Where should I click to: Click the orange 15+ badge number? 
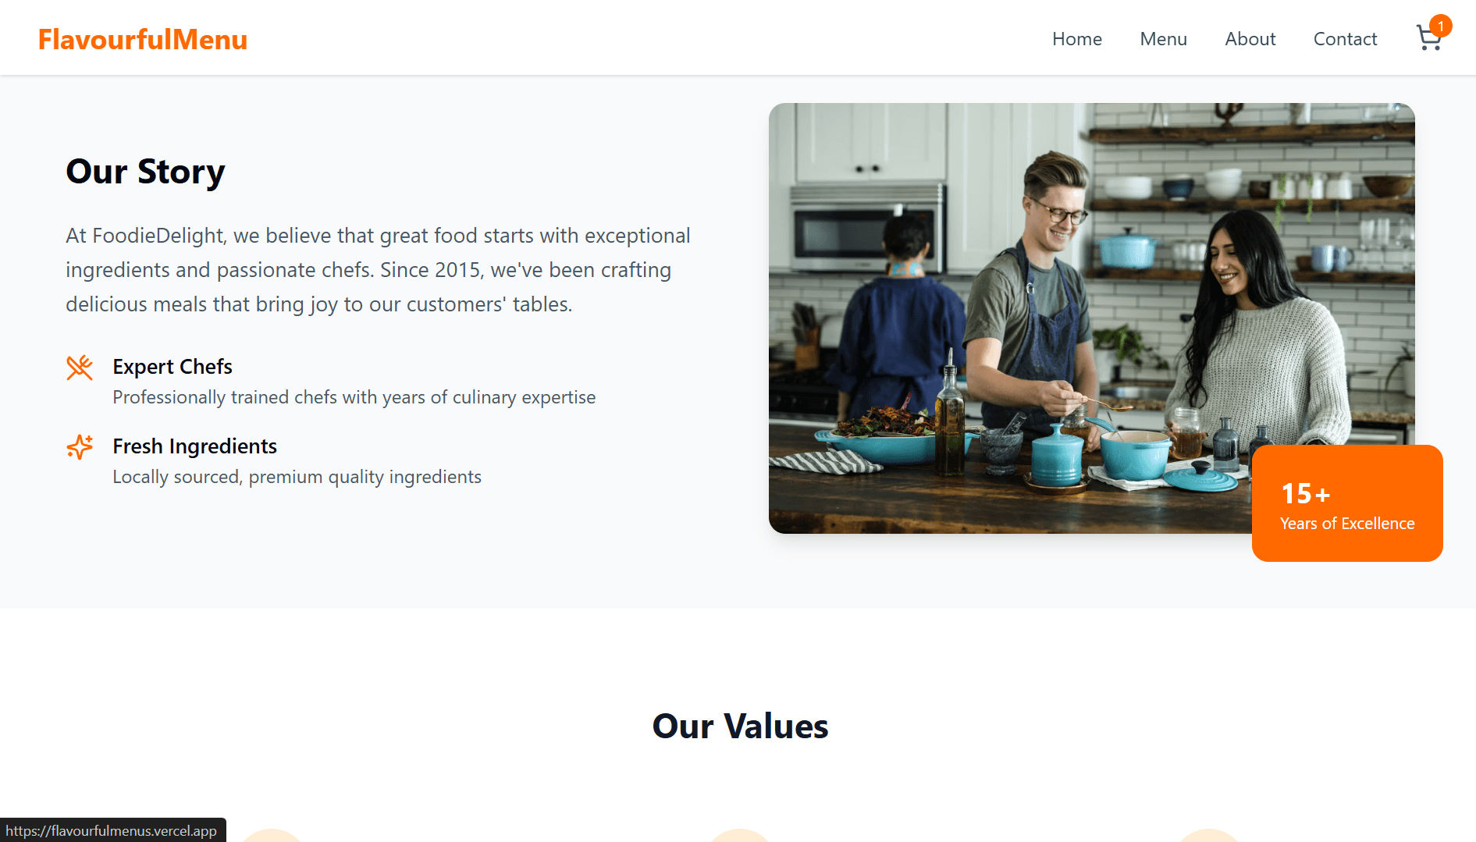[x=1305, y=494]
